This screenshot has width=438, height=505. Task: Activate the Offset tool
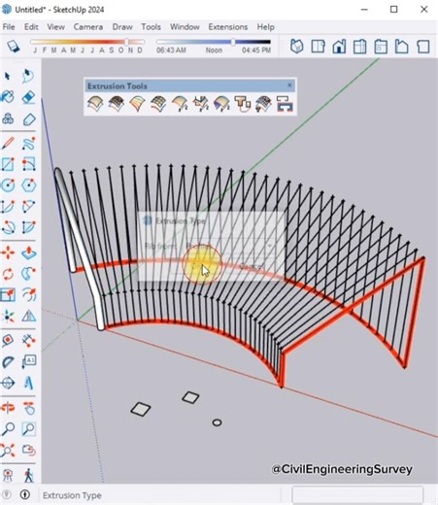coord(28,294)
